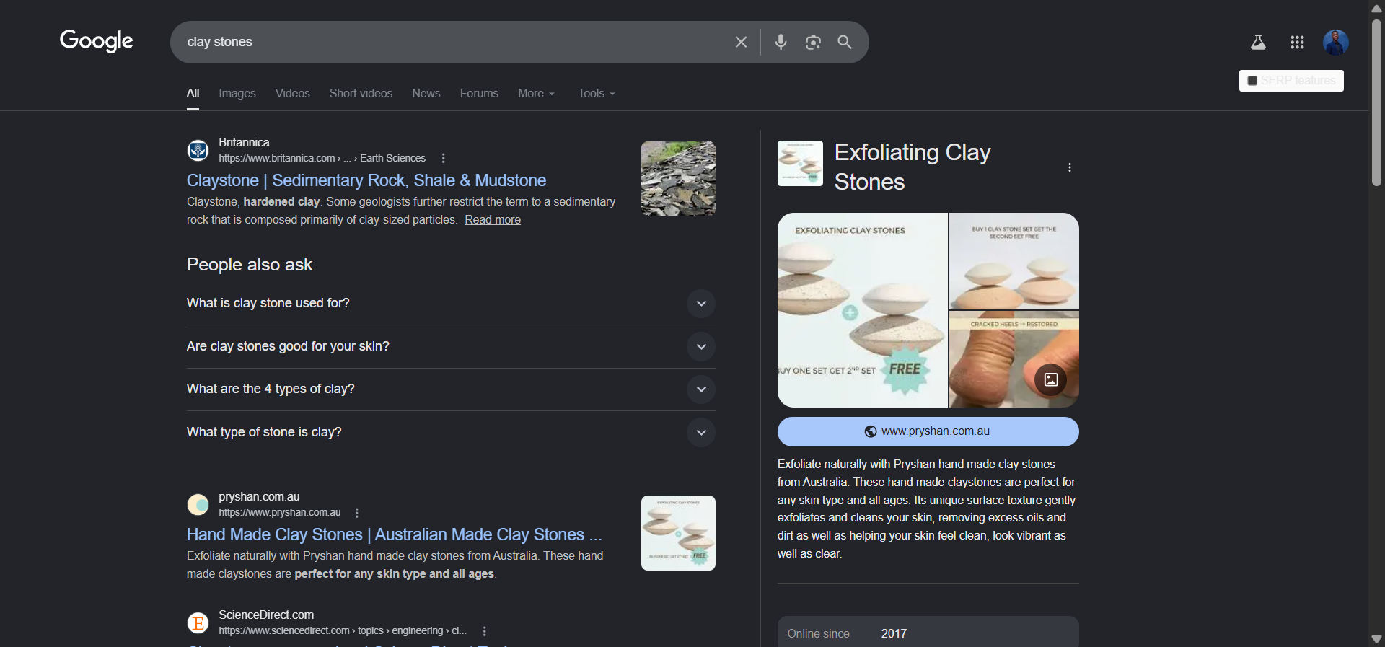Open Google account profile avatar

coord(1335,43)
